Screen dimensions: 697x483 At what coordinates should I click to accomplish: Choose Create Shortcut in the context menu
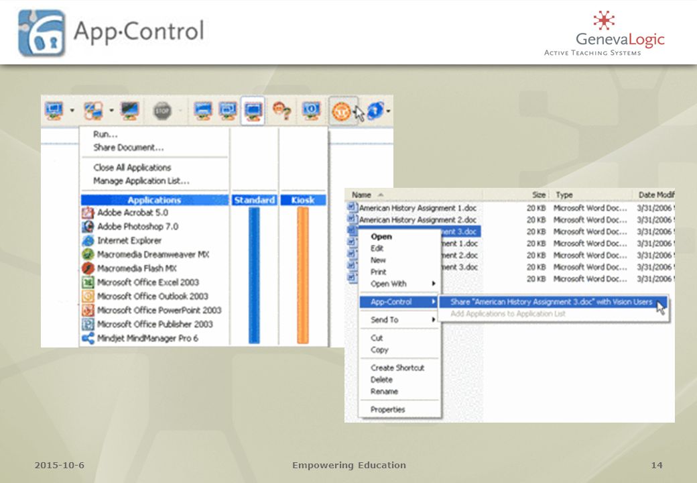[x=397, y=368]
